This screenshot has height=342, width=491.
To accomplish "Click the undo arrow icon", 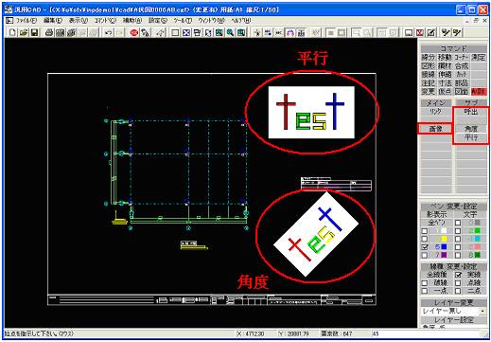I will 108,32.
